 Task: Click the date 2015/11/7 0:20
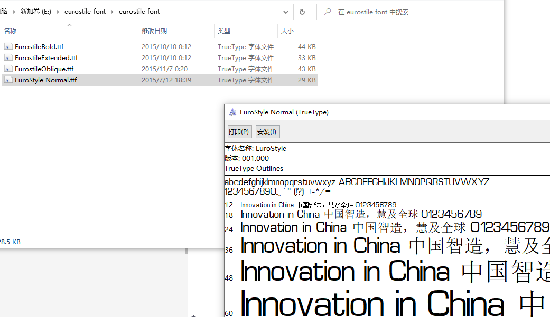point(164,69)
